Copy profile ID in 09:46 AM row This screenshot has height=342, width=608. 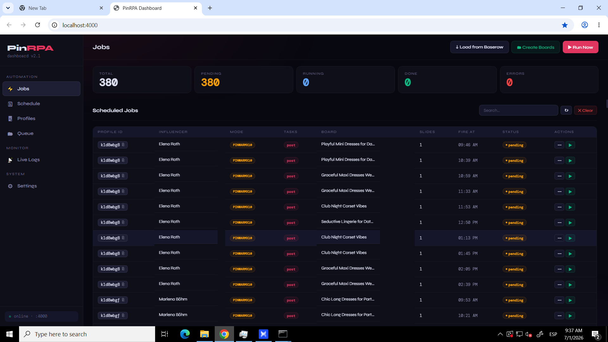pyautogui.click(x=123, y=145)
